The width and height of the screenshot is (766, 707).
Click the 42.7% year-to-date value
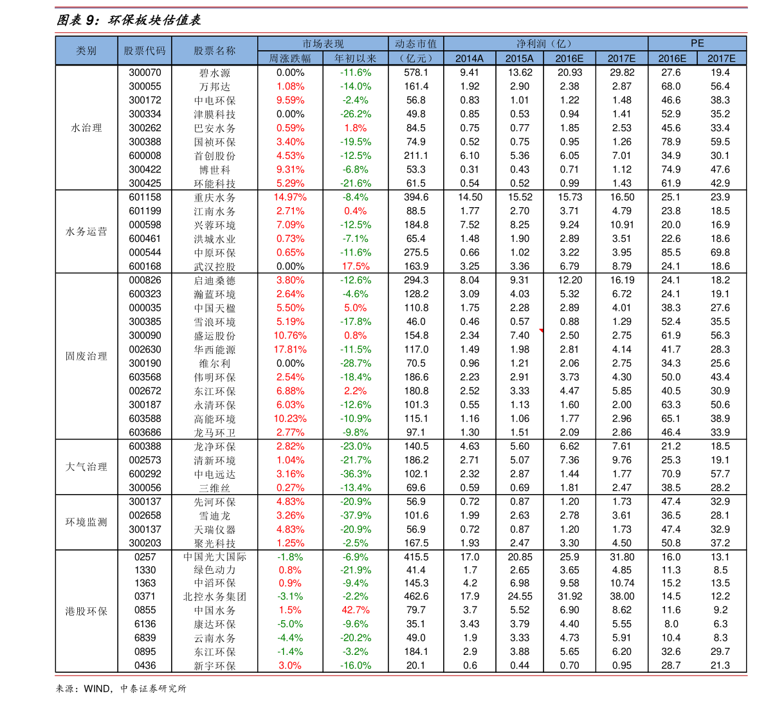pyautogui.click(x=356, y=611)
